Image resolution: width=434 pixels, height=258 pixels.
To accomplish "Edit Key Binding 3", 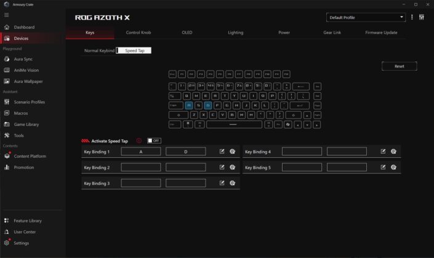I will 222,183.
